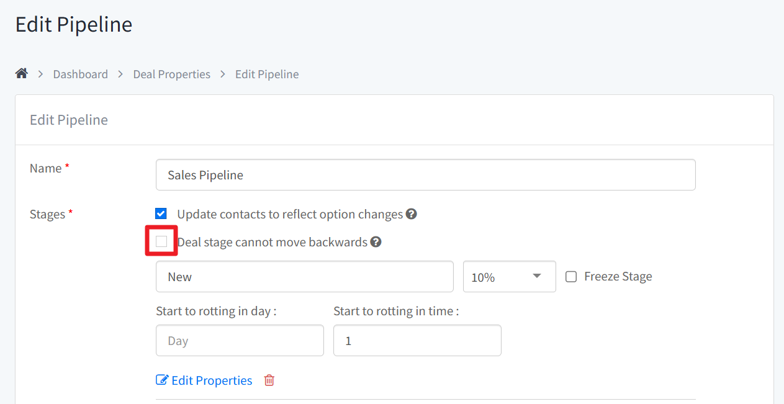Click the Name field containing Sales Pipeline
The width and height of the screenshot is (784, 404).
click(426, 175)
